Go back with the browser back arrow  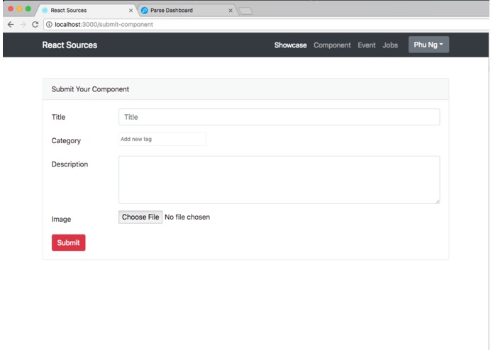(11, 25)
